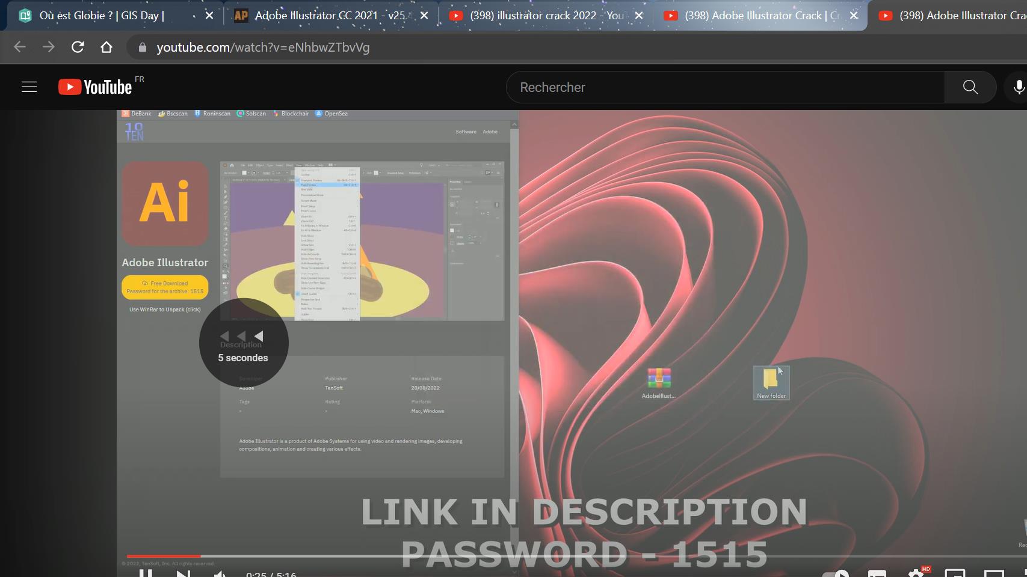Screen dimensions: 1027x577
Task: Navigate back to the previous page
Action: pos(20,47)
